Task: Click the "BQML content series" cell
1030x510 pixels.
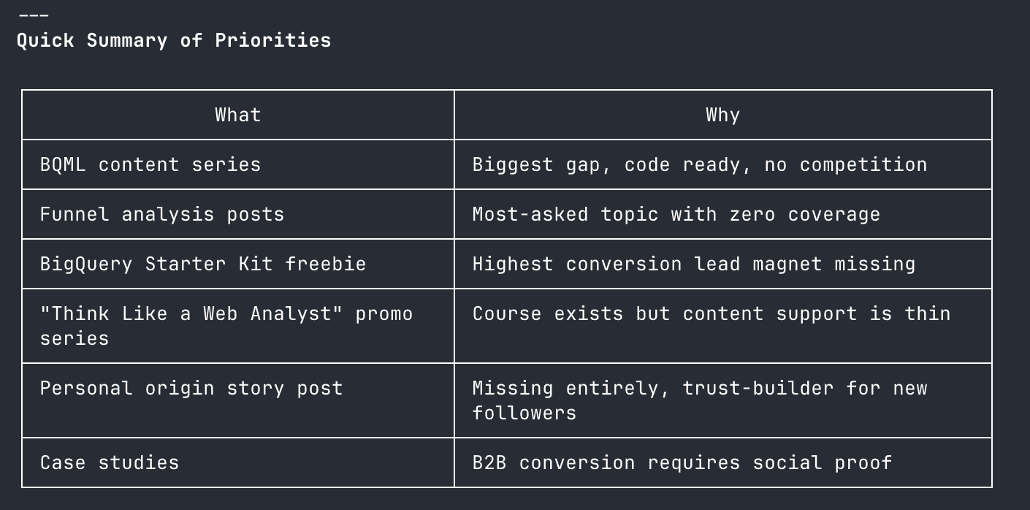Action: (x=150, y=164)
